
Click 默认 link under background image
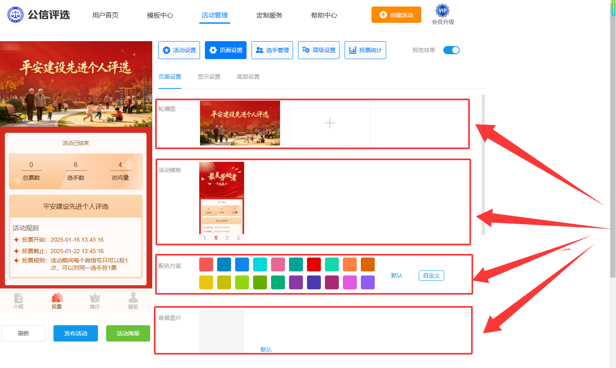point(266,350)
